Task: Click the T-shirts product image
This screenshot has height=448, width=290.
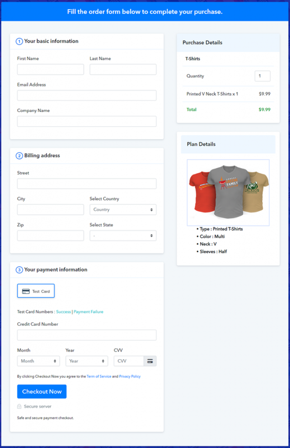Action: (x=228, y=192)
